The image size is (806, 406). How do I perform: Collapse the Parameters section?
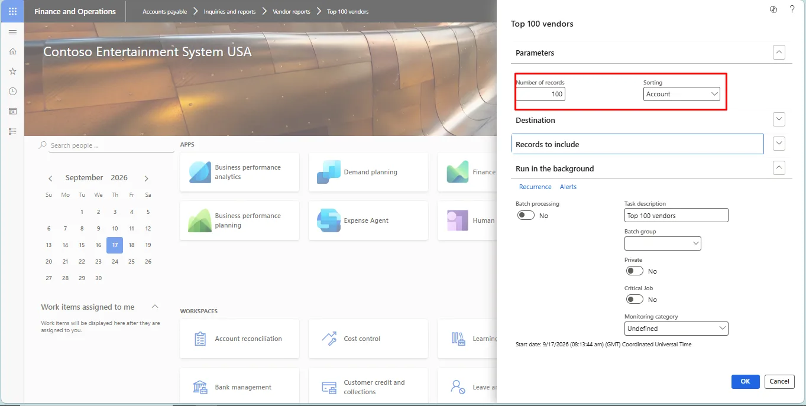779,53
